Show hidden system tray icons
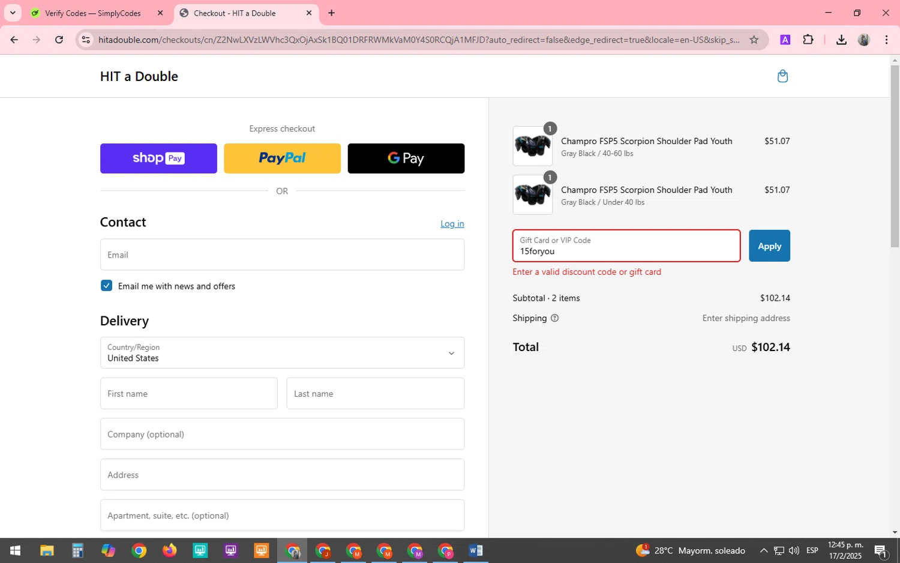Image resolution: width=900 pixels, height=563 pixels. 764,550
